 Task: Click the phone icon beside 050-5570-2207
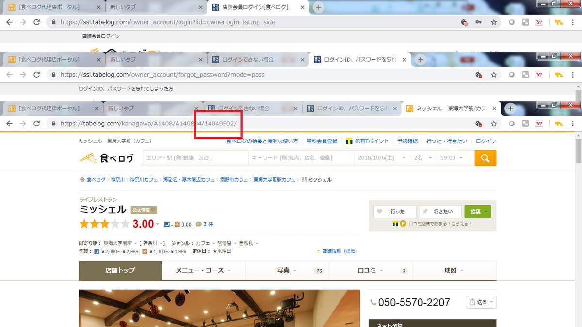pos(373,302)
